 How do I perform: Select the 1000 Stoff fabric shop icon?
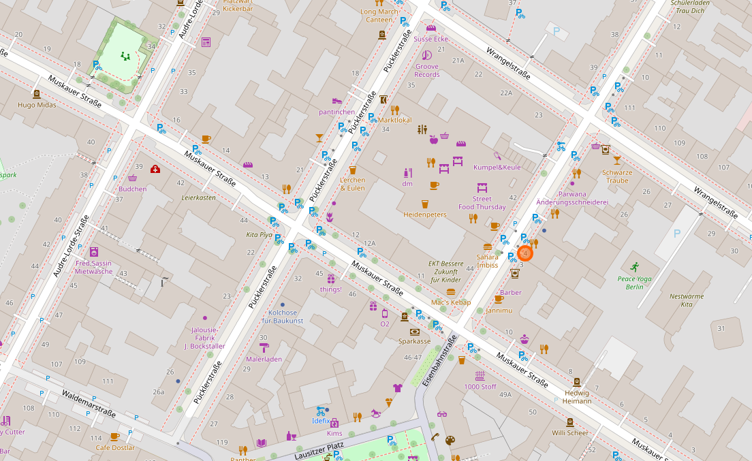[x=480, y=376]
